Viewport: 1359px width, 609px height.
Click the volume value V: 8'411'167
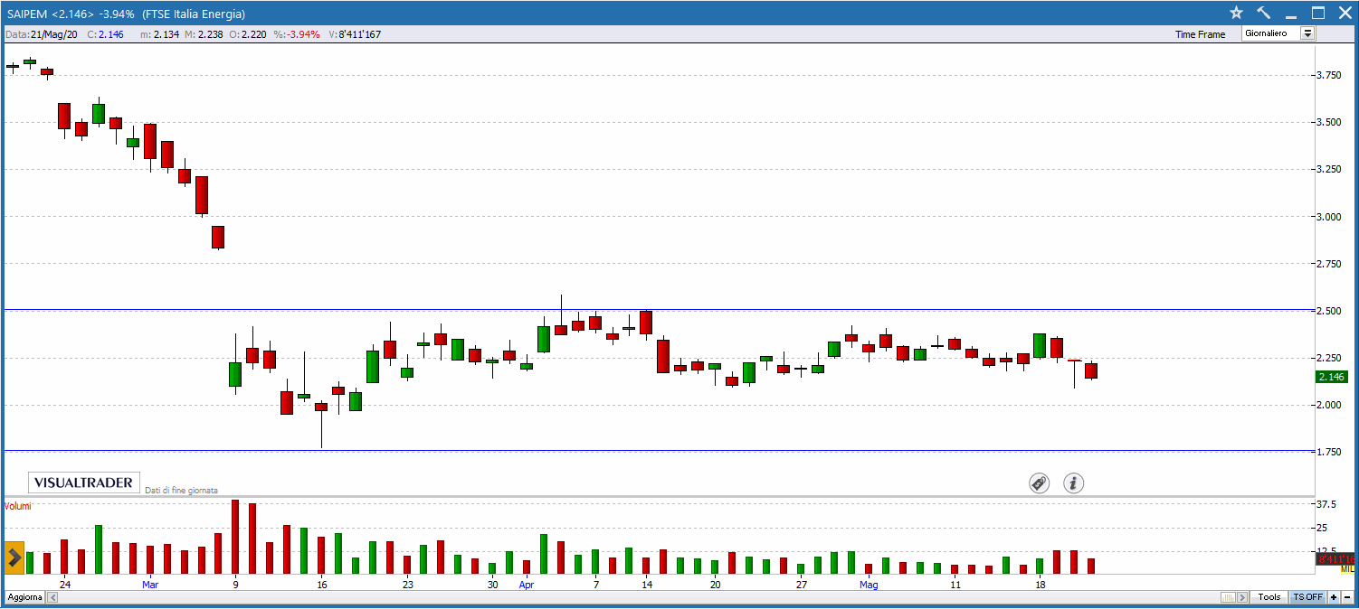point(354,34)
